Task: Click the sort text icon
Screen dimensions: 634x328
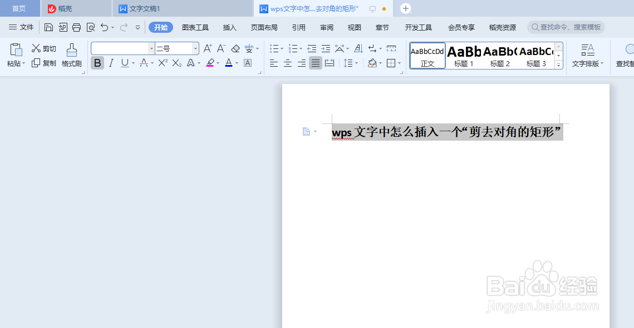Action: point(358,49)
